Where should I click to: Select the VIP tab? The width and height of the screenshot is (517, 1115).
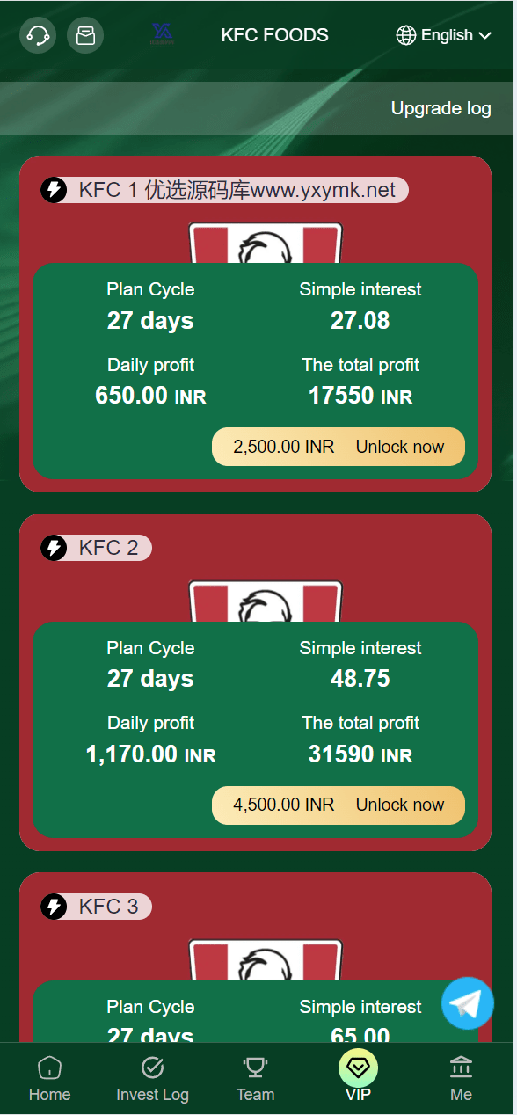pos(358,1076)
